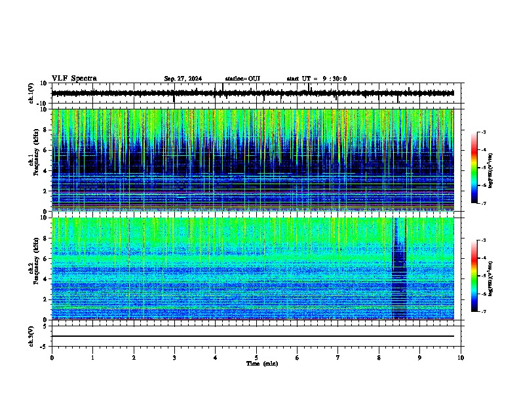The image size is (519, 401).
Task: Select the date text "Sep. 27, 2024"
Action: (x=183, y=79)
